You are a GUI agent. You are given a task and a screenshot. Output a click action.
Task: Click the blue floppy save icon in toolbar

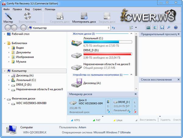(x=162, y=28)
